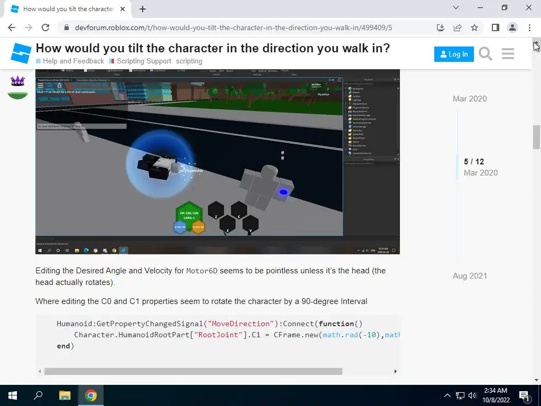This screenshot has height=406, width=541.
Task: Jump to Aug 2021 at bottom of timeline
Action: coord(470,276)
